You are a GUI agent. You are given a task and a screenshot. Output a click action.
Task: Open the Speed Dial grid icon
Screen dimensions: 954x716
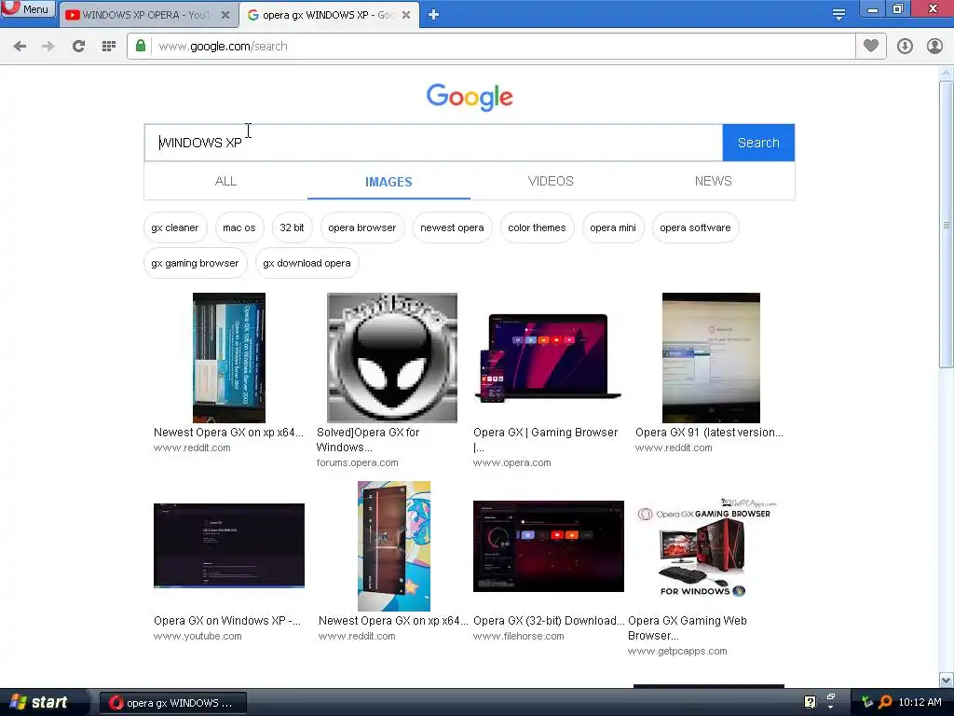point(109,47)
